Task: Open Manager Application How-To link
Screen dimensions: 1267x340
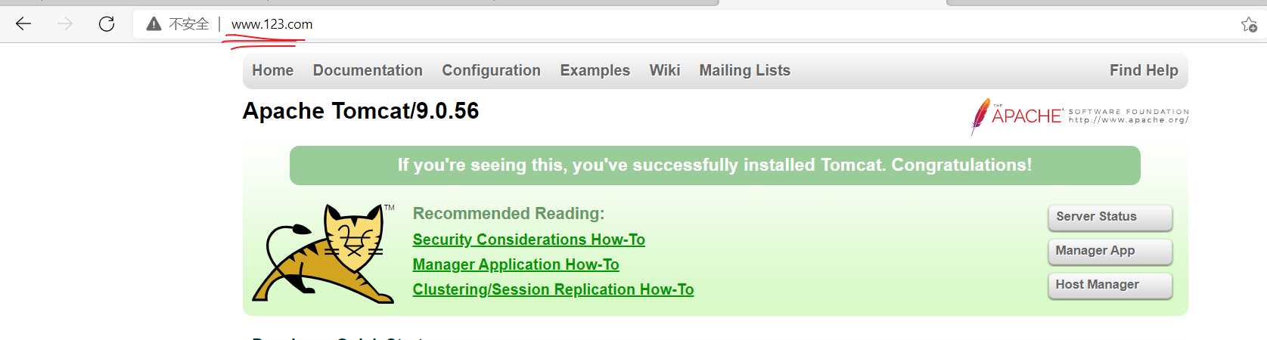Action: pos(516,264)
